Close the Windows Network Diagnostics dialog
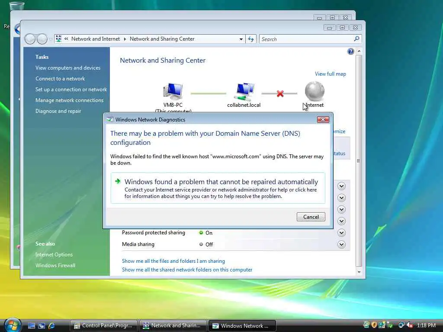The width and height of the screenshot is (443, 332). [x=323, y=119]
